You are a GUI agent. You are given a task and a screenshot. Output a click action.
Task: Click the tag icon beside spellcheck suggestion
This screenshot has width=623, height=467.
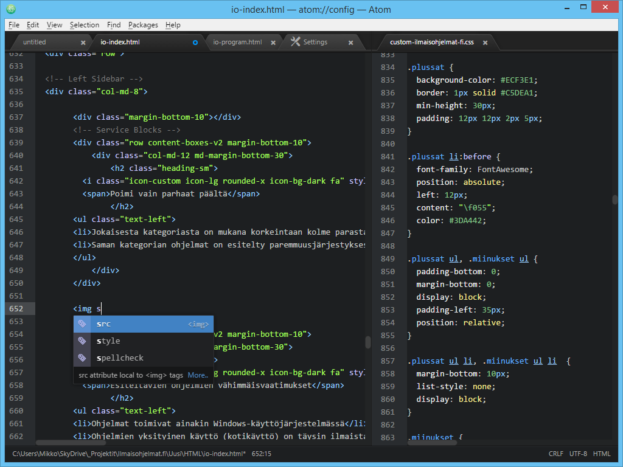point(82,358)
